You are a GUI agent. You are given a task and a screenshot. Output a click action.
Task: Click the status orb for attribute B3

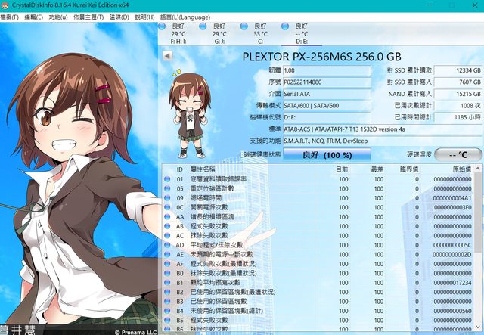click(x=167, y=301)
